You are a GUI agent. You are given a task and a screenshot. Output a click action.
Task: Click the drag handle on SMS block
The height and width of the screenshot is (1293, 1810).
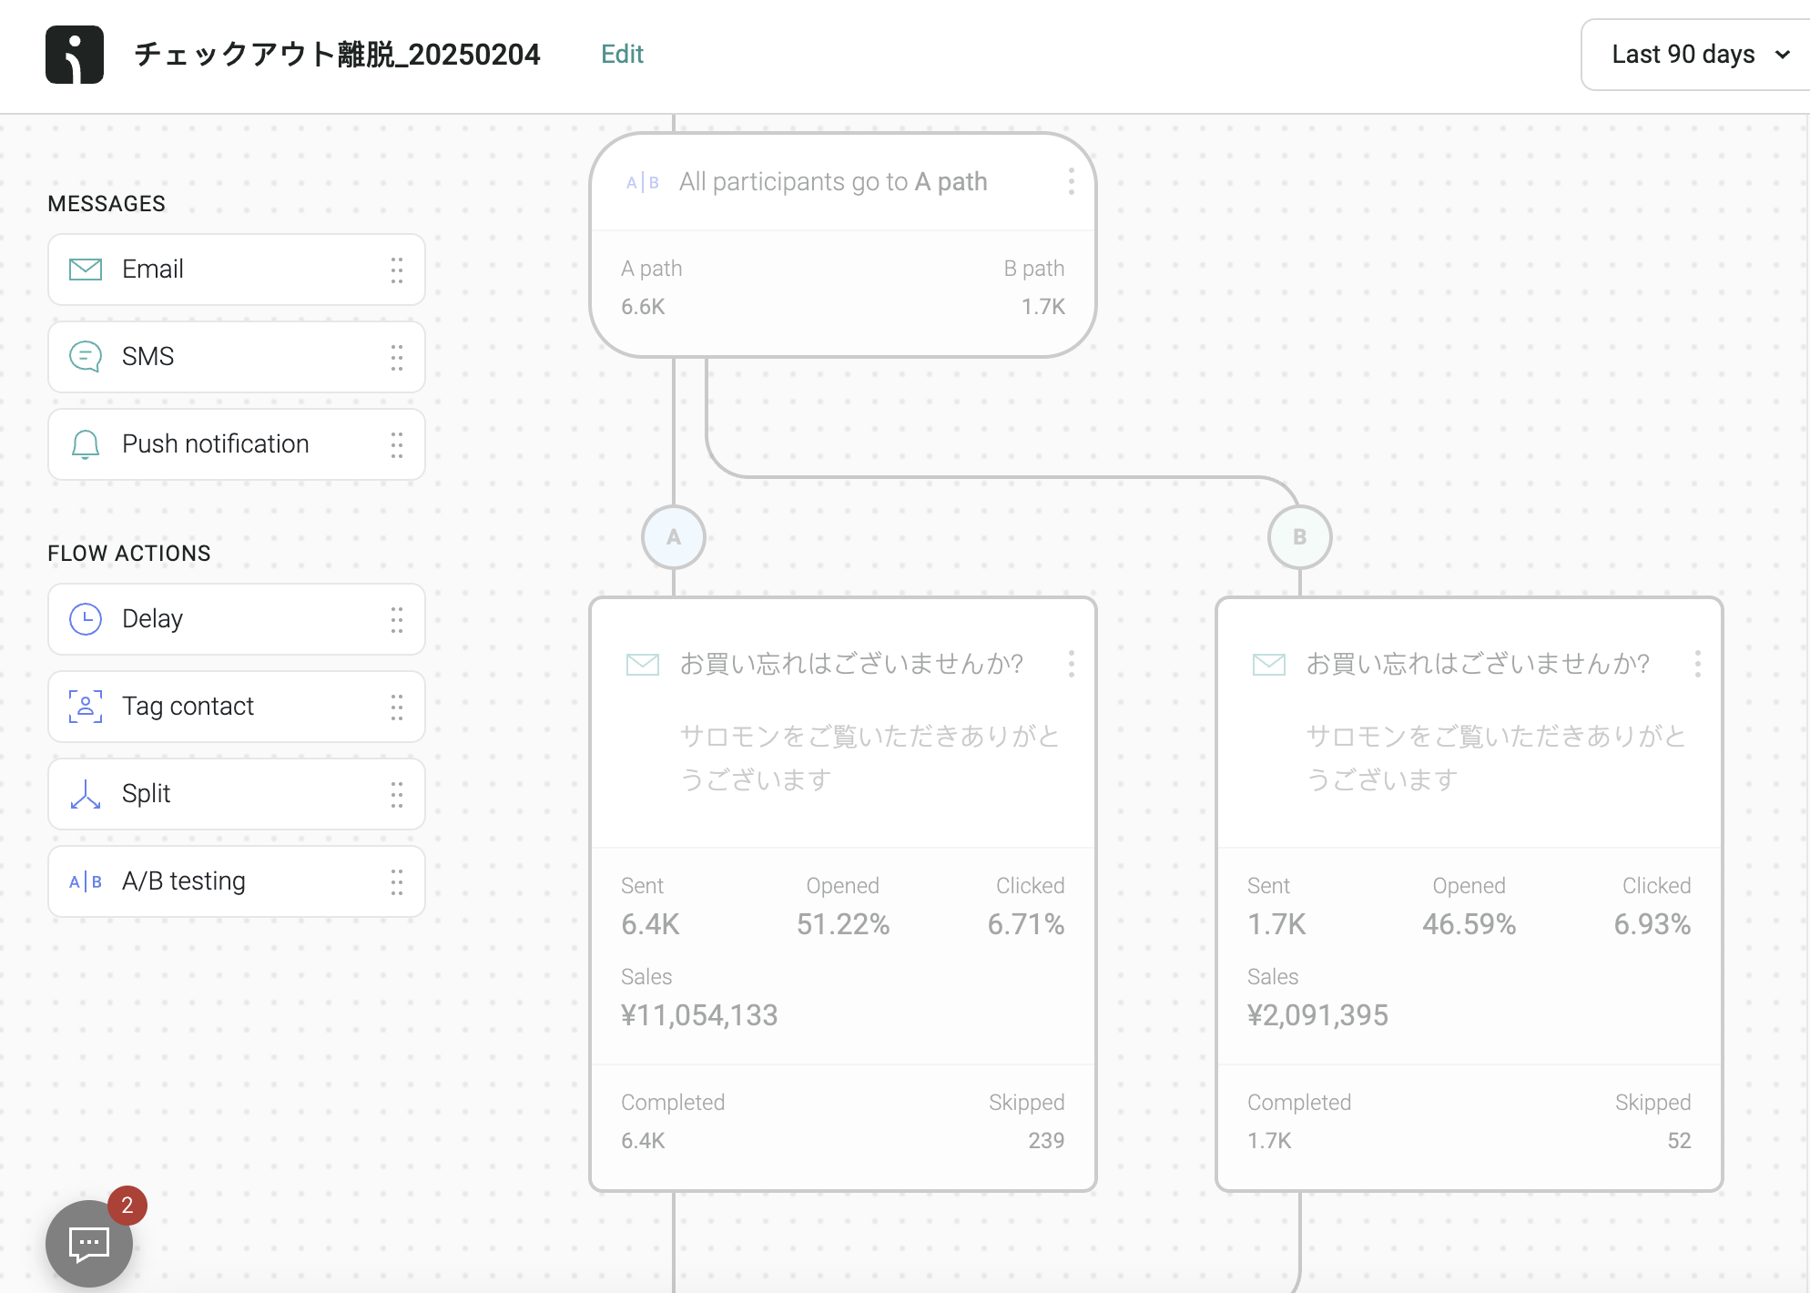[x=397, y=357]
